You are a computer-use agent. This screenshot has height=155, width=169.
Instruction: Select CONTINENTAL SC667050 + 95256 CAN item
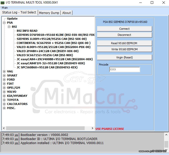tap(54, 43)
